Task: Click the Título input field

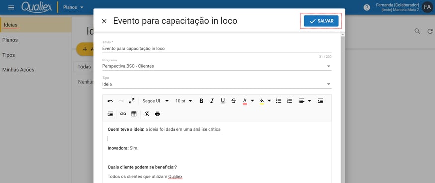Action: pyautogui.click(x=217, y=49)
